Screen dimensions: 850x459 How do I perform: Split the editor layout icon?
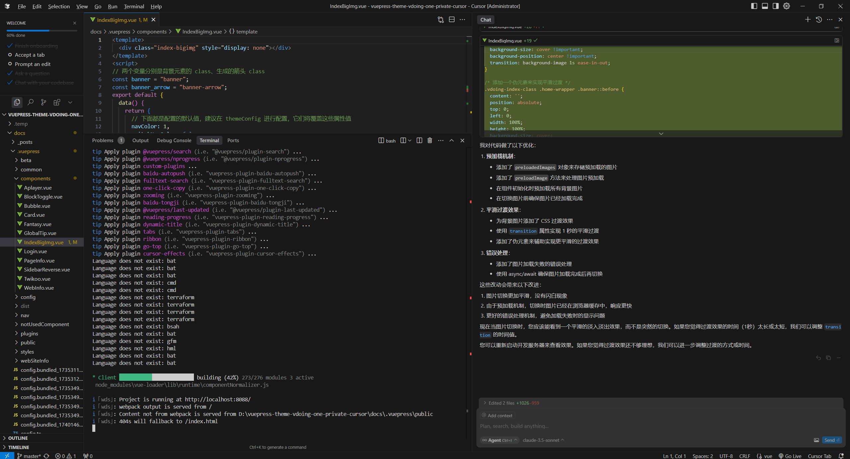(x=452, y=20)
